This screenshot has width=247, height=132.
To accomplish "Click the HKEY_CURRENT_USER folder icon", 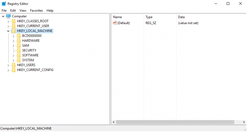I will coord(14,26).
